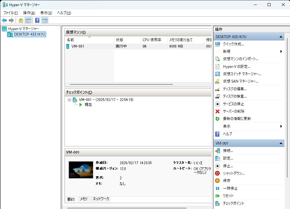This screenshot has width=290, height=209.
Task: Sort by 名前 column header
Action: pyautogui.click(x=89, y=40)
